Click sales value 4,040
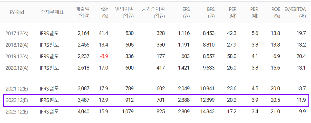The image size is (311, 123). point(83,111)
